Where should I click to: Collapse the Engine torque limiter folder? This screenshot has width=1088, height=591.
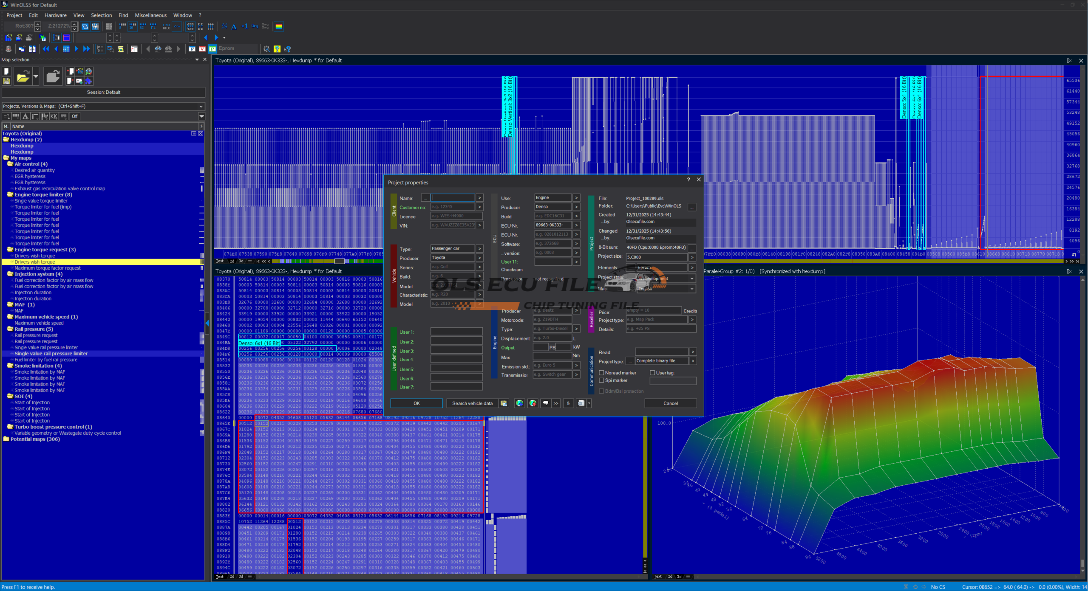[10, 194]
